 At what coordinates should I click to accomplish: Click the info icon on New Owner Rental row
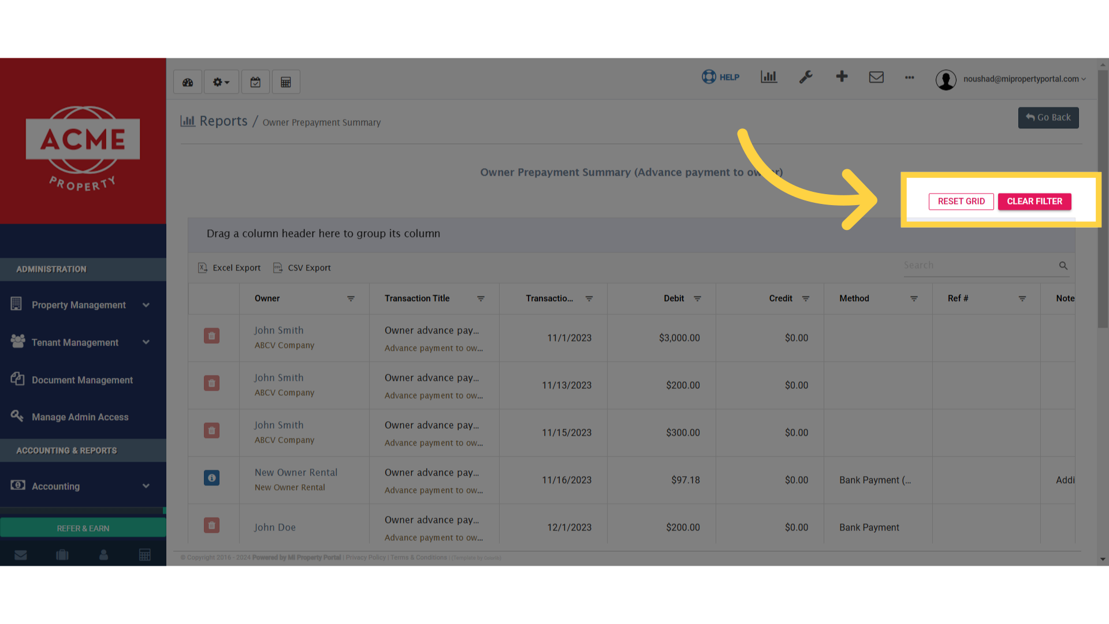pyautogui.click(x=211, y=478)
